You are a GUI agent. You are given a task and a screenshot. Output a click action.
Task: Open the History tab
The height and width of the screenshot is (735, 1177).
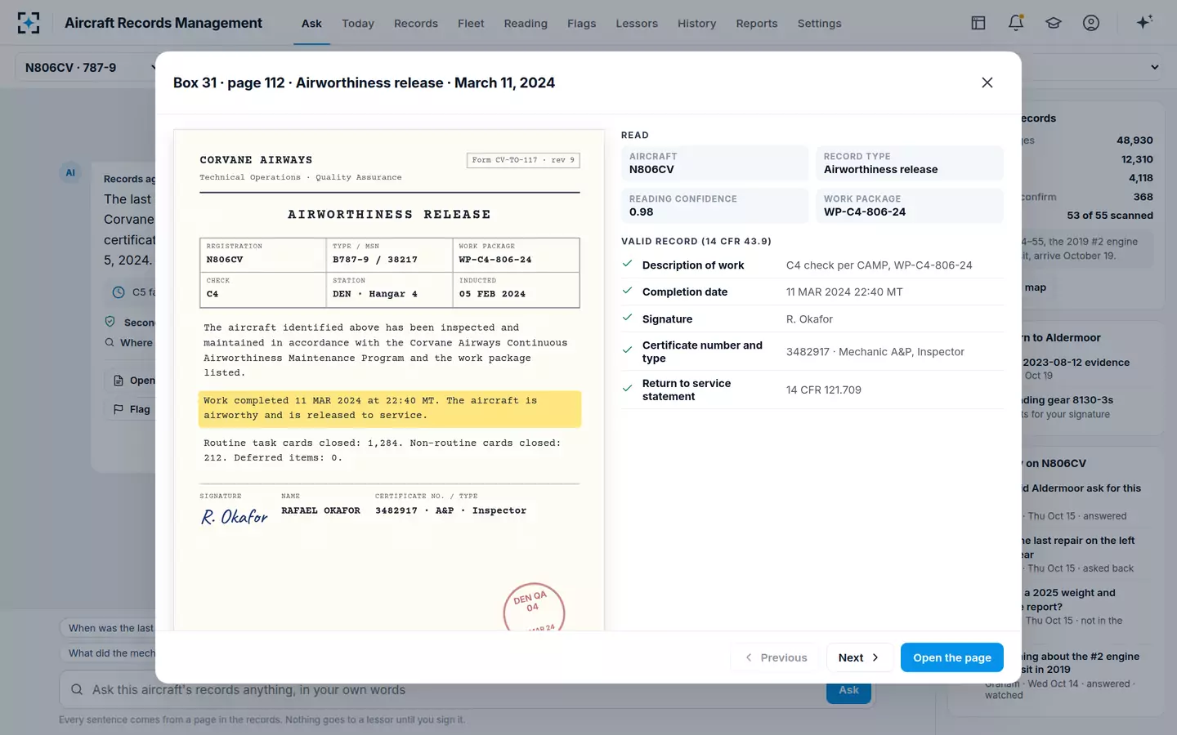click(x=696, y=23)
